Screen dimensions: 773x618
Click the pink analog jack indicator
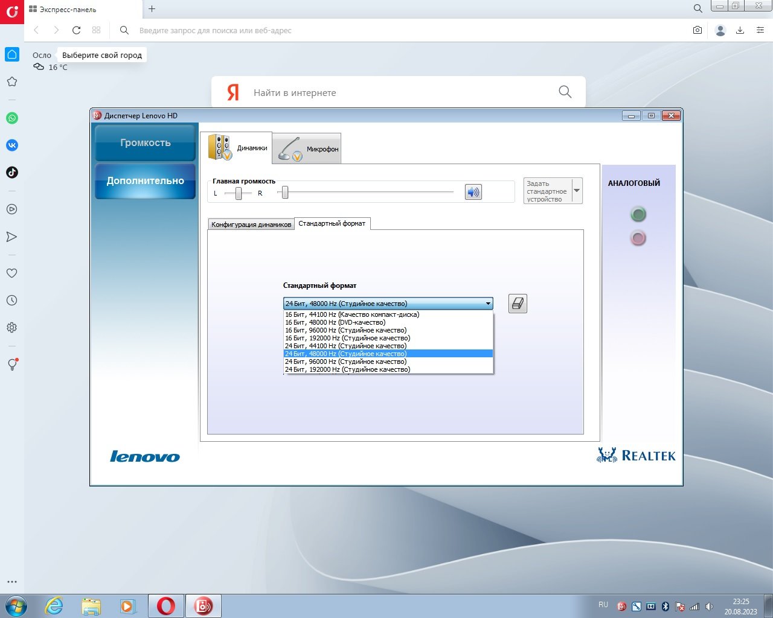(638, 238)
